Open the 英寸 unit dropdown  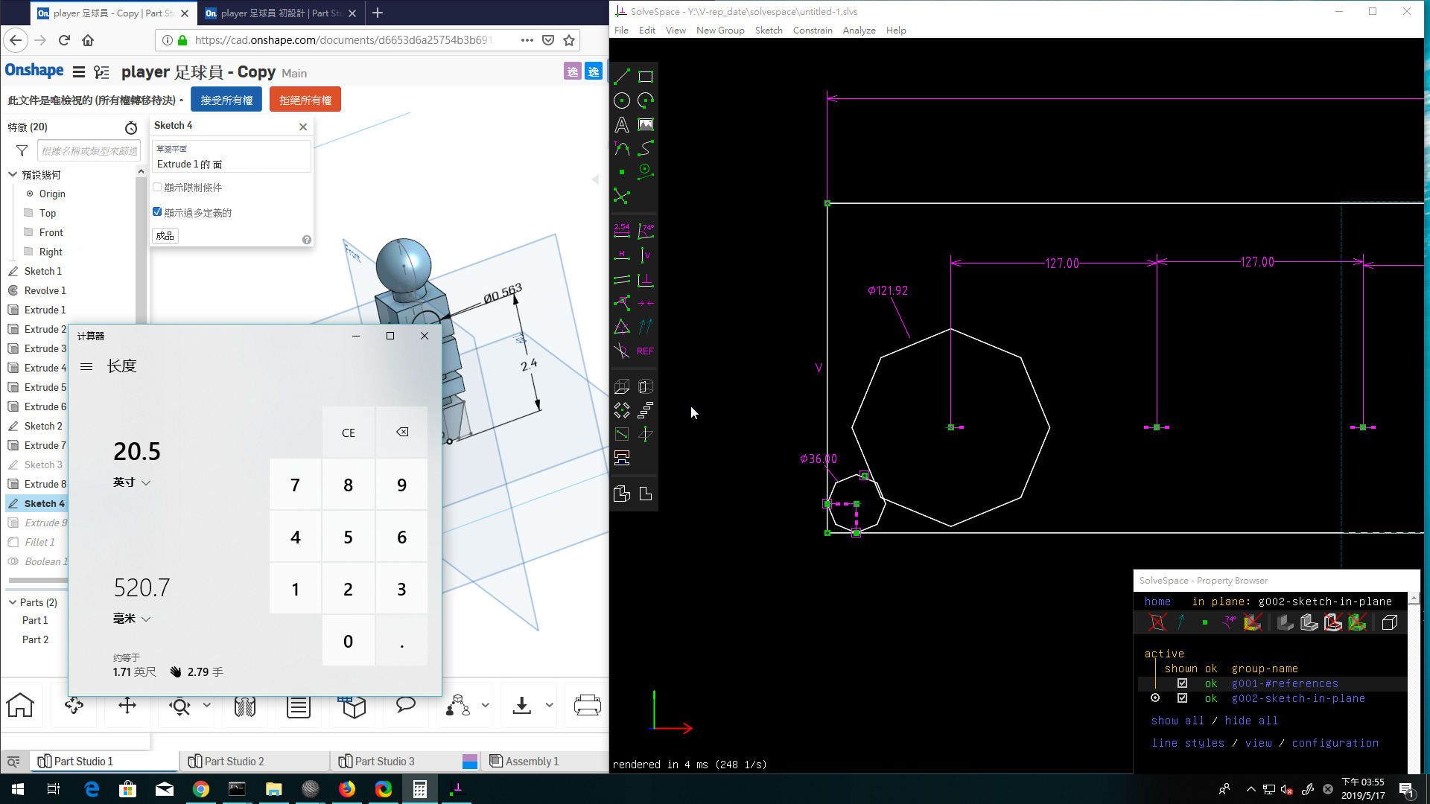(x=132, y=482)
